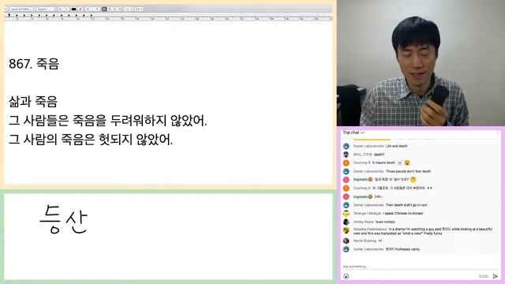505x284 pixels.
Task: Click the '0/200' character counter
Action: [483, 276]
